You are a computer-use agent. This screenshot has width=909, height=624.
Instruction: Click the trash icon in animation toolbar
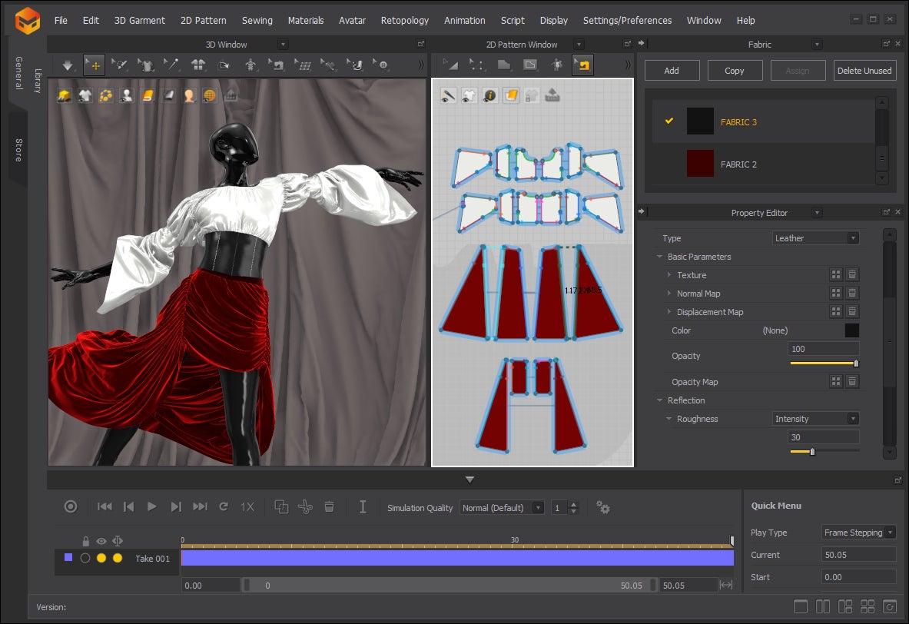coord(329,507)
